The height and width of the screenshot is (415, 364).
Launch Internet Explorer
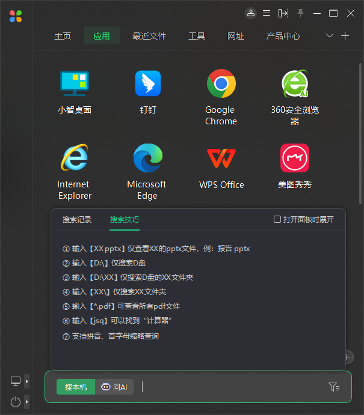75,172
